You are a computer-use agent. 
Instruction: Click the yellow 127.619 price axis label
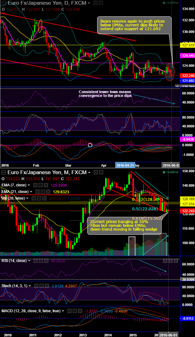click(x=188, y=45)
